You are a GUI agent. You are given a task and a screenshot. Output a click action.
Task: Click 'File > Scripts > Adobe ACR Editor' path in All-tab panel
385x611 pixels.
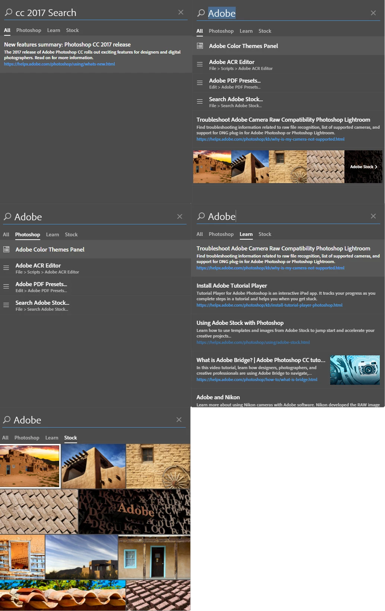click(x=241, y=68)
